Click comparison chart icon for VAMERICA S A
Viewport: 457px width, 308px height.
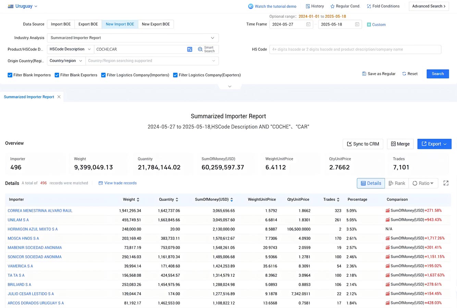387,266
